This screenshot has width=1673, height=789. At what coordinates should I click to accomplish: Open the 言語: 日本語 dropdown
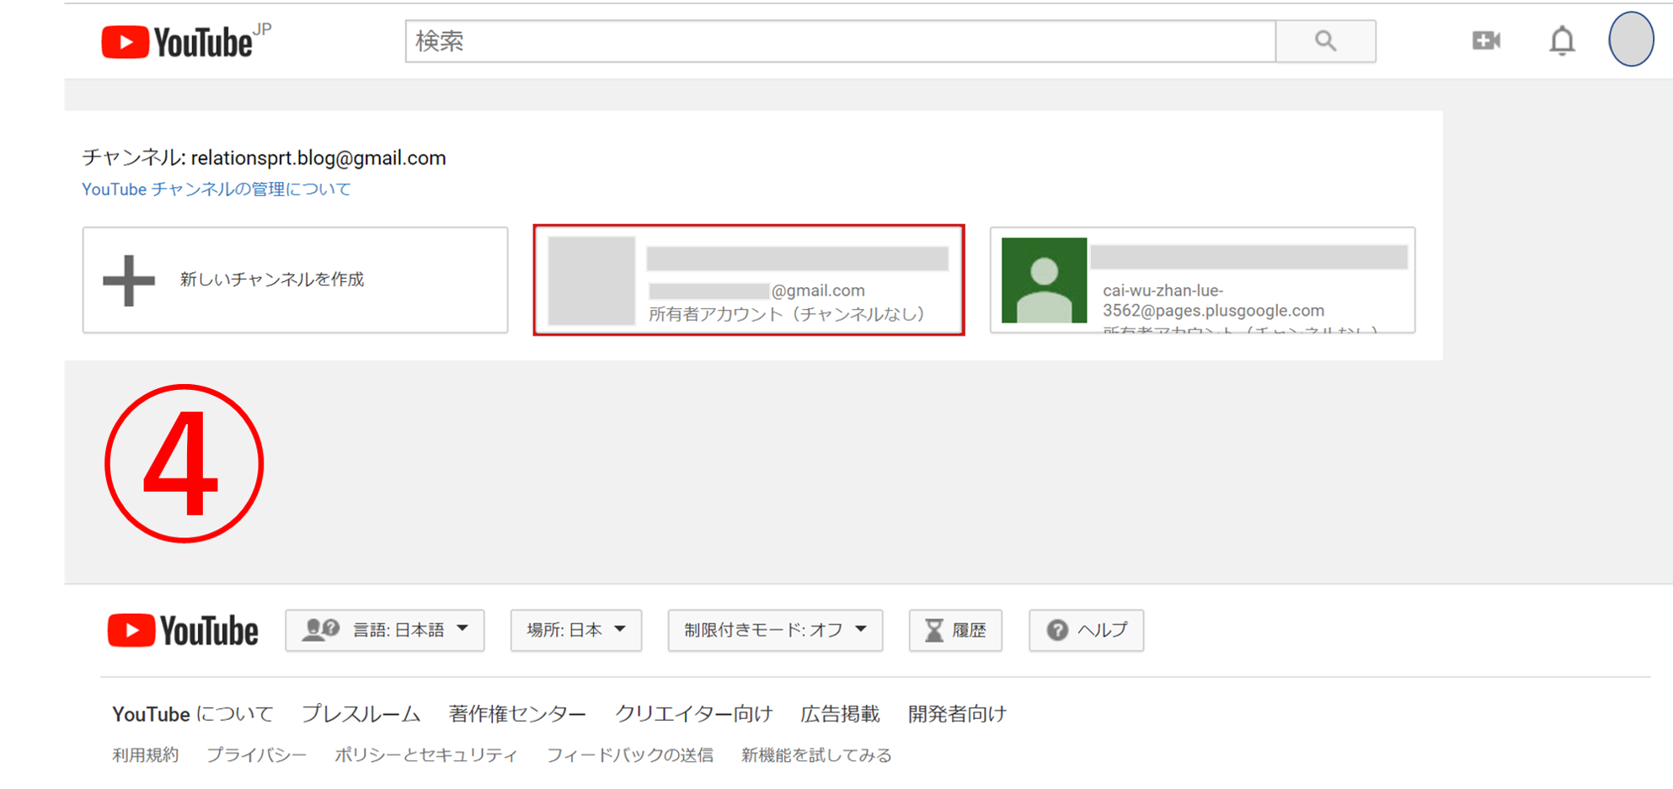385,631
